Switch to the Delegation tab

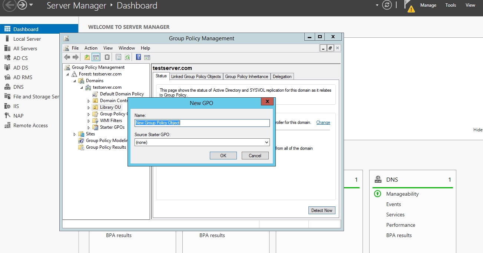pyautogui.click(x=282, y=77)
